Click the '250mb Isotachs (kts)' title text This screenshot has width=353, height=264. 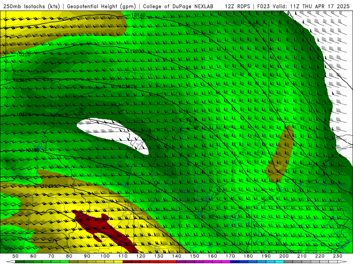click(x=31, y=6)
